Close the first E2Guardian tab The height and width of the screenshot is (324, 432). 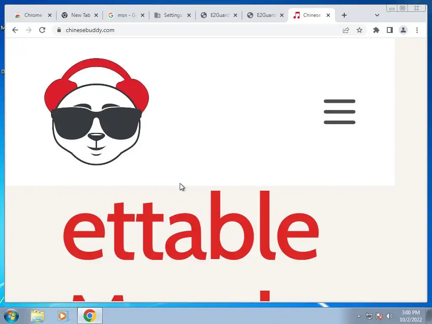[235, 15]
